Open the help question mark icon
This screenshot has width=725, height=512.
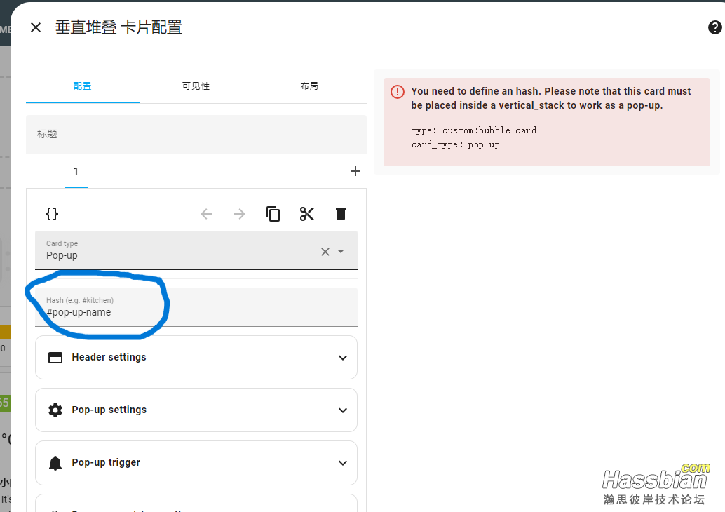[x=714, y=27]
